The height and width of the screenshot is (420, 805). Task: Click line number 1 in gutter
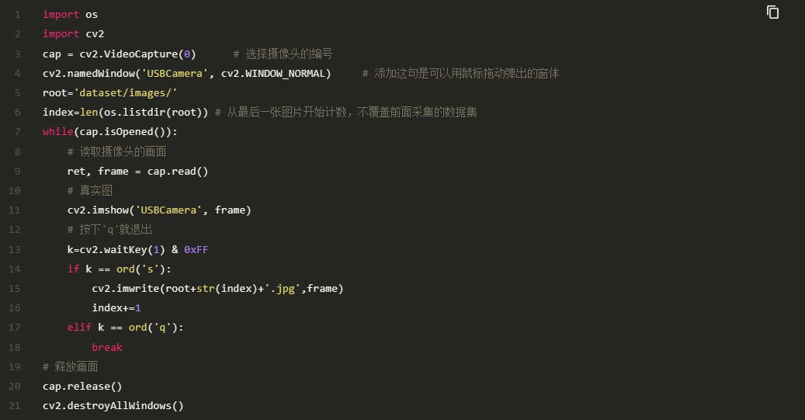pyautogui.click(x=17, y=15)
